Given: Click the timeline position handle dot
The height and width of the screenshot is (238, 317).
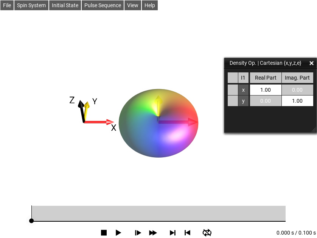Looking at the screenshot, I should 31,221.
